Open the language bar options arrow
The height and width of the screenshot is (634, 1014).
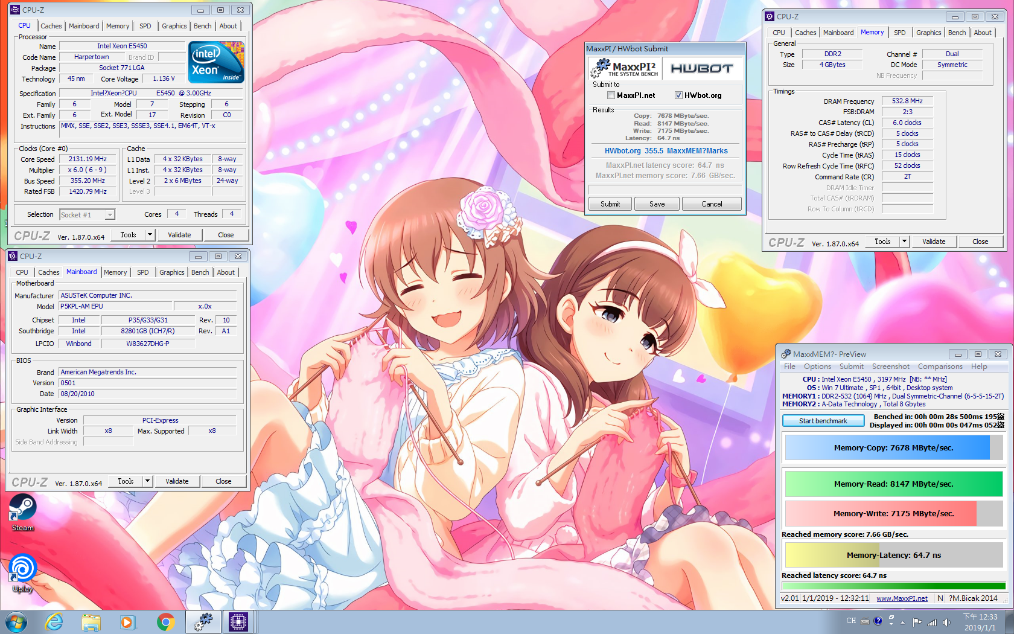pos(891,623)
